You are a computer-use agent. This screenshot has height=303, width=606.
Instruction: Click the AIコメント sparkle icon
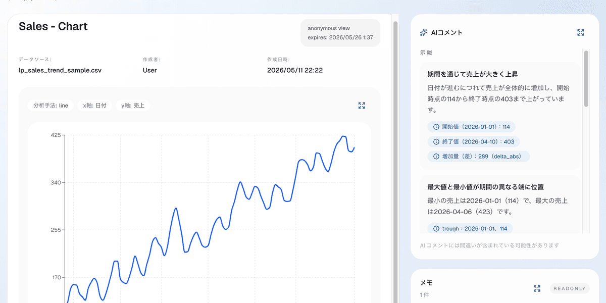tap(424, 32)
